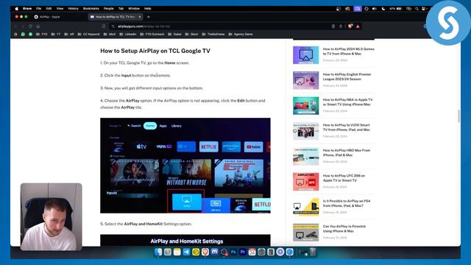Open Premiere Pro from the Dock
This screenshot has height=265, width=471.
(x=243, y=252)
